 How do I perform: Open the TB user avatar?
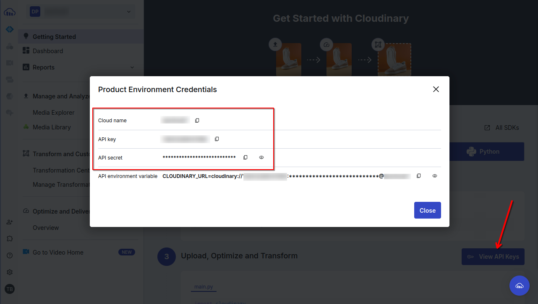pos(10,289)
